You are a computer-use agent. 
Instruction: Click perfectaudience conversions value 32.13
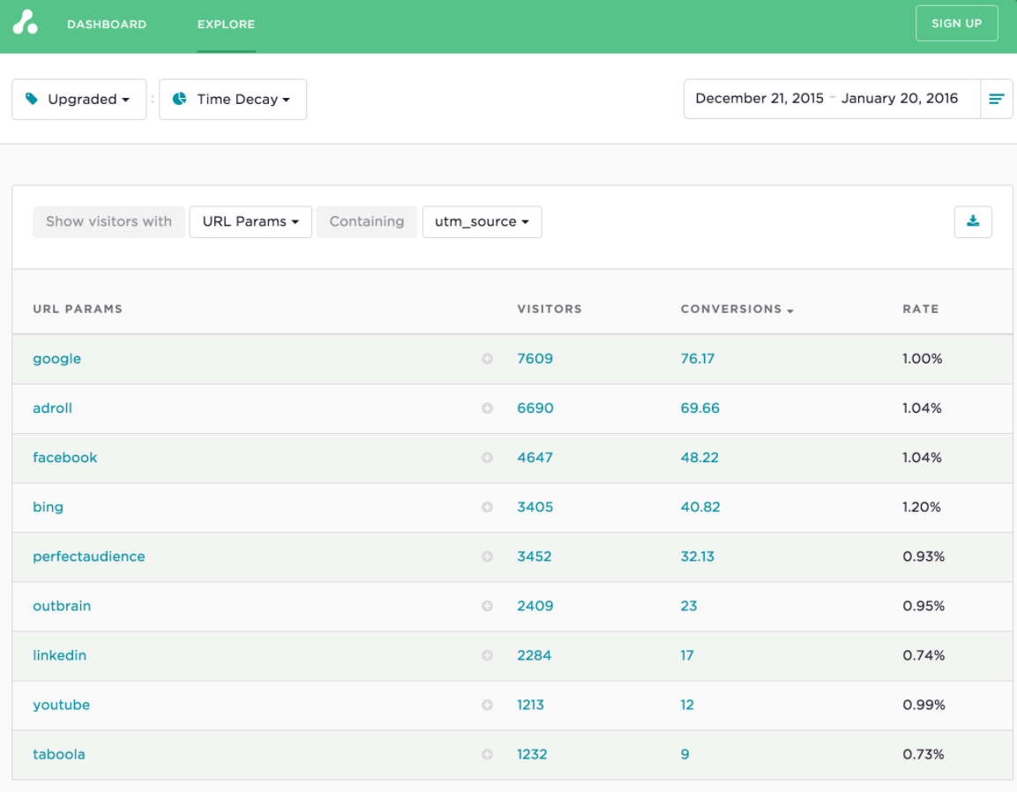coord(697,557)
